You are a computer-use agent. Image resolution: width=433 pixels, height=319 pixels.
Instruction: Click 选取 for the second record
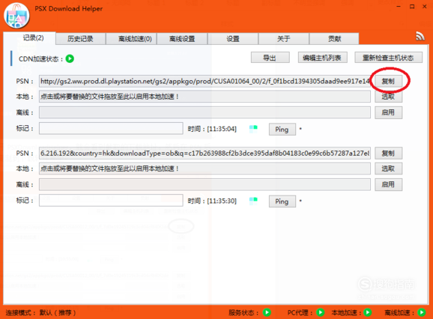[388, 168]
